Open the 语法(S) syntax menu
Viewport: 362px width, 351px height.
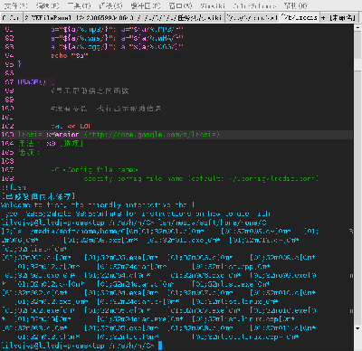[111, 5]
